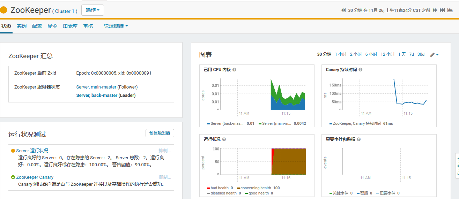The width and height of the screenshot is (459, 199).
Task: Jump back with rewind time icon
Action: tap(343, 10)
